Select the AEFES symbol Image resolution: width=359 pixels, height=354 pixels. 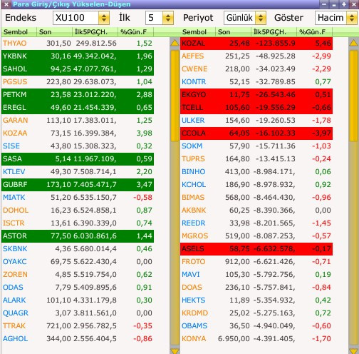(x=192, y=56)
